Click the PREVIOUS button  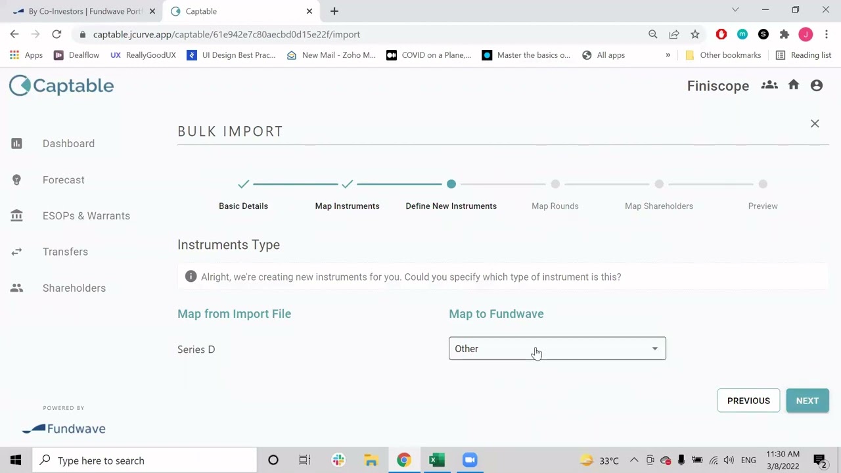click(x=748, y=401)
